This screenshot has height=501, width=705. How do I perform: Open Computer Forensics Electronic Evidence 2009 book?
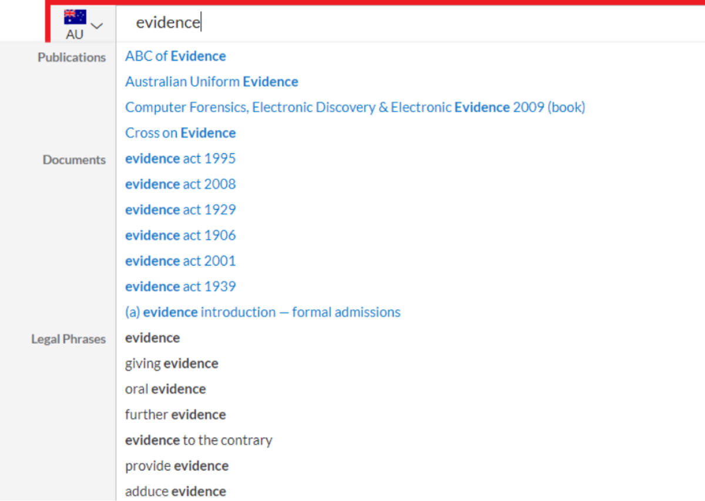[x=355, y=107]
